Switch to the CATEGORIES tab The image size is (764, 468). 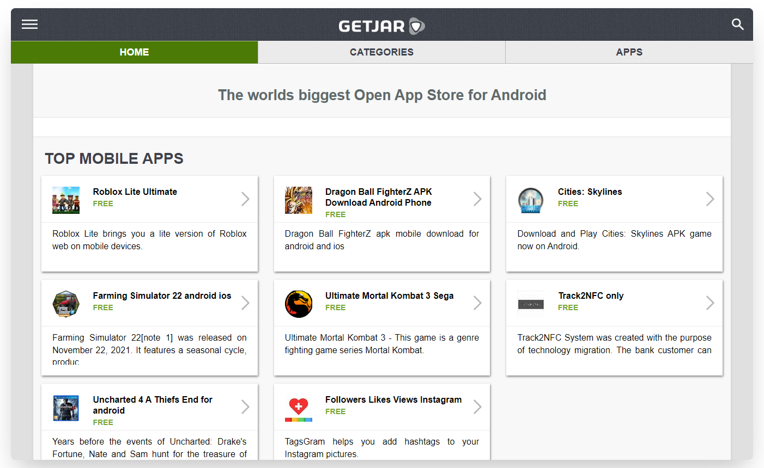(381, 52)
